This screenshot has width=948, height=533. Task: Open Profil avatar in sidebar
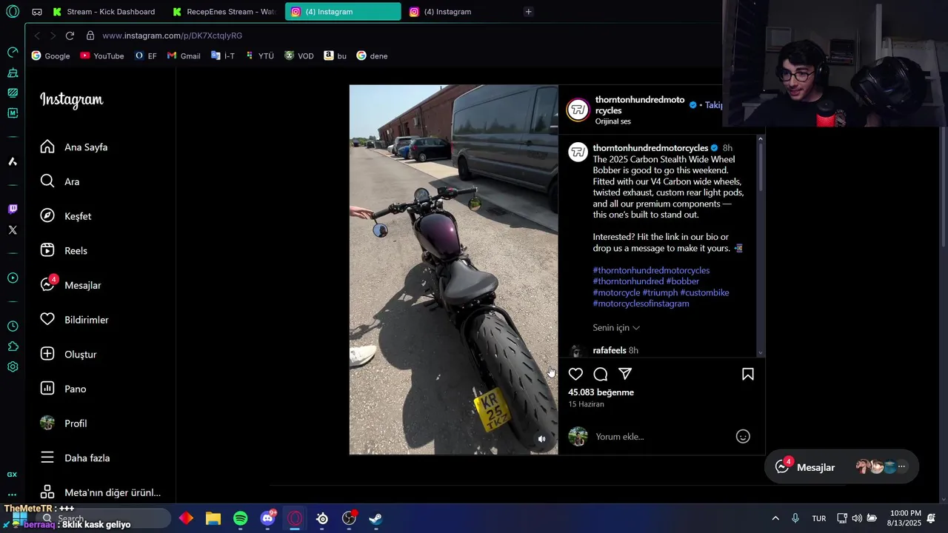pyautogui.click(x=47, y=423)
